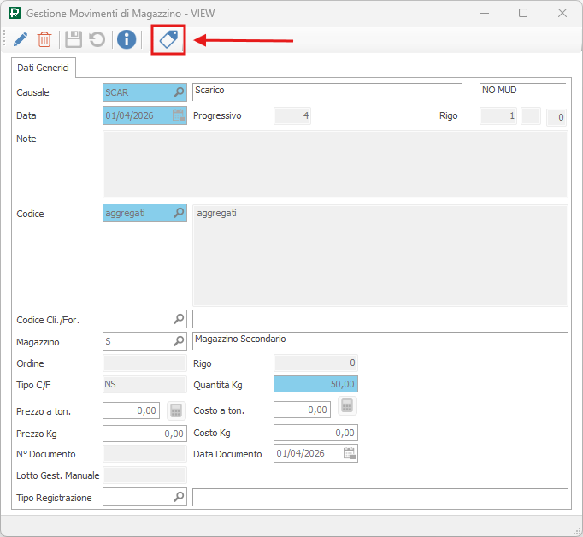The height and width of the screenshot is (537, 583).
Task: Click into the Note text area
Action: tap(334, 164)
